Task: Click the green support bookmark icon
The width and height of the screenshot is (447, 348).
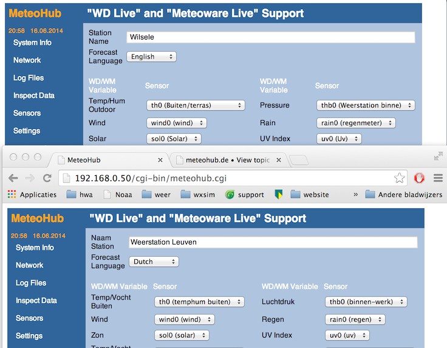Action: click(230, 195)
